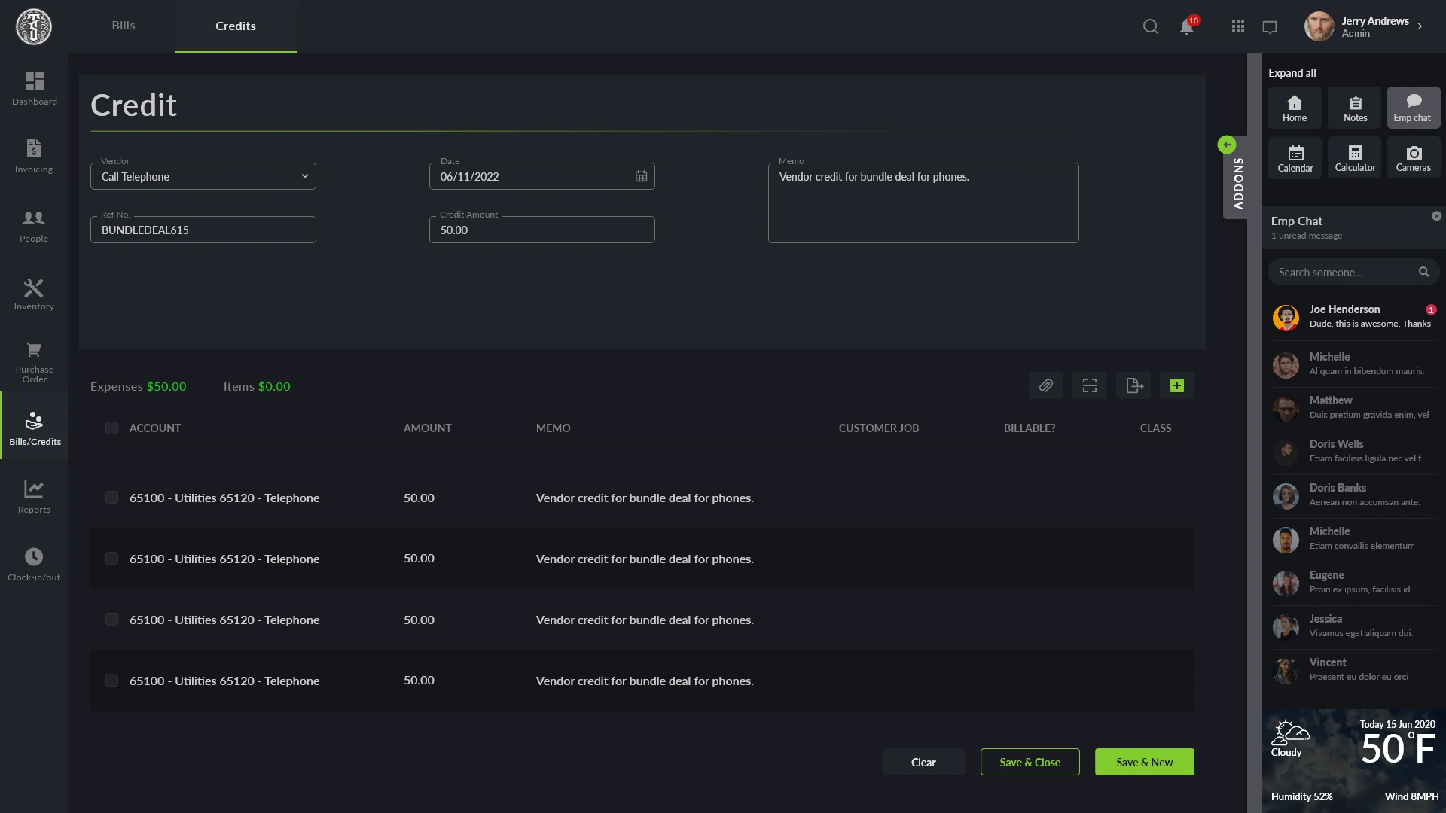Check the fourth Telephone expense row

click(111, 681)
